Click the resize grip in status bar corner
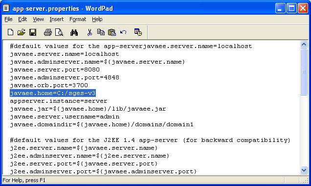Viewport: 311px width, 186px height. coord(306,181)
